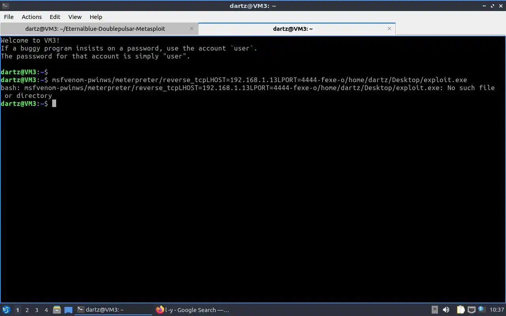
Task: Click the show desktop icon
Action: (x=68, y=310)
